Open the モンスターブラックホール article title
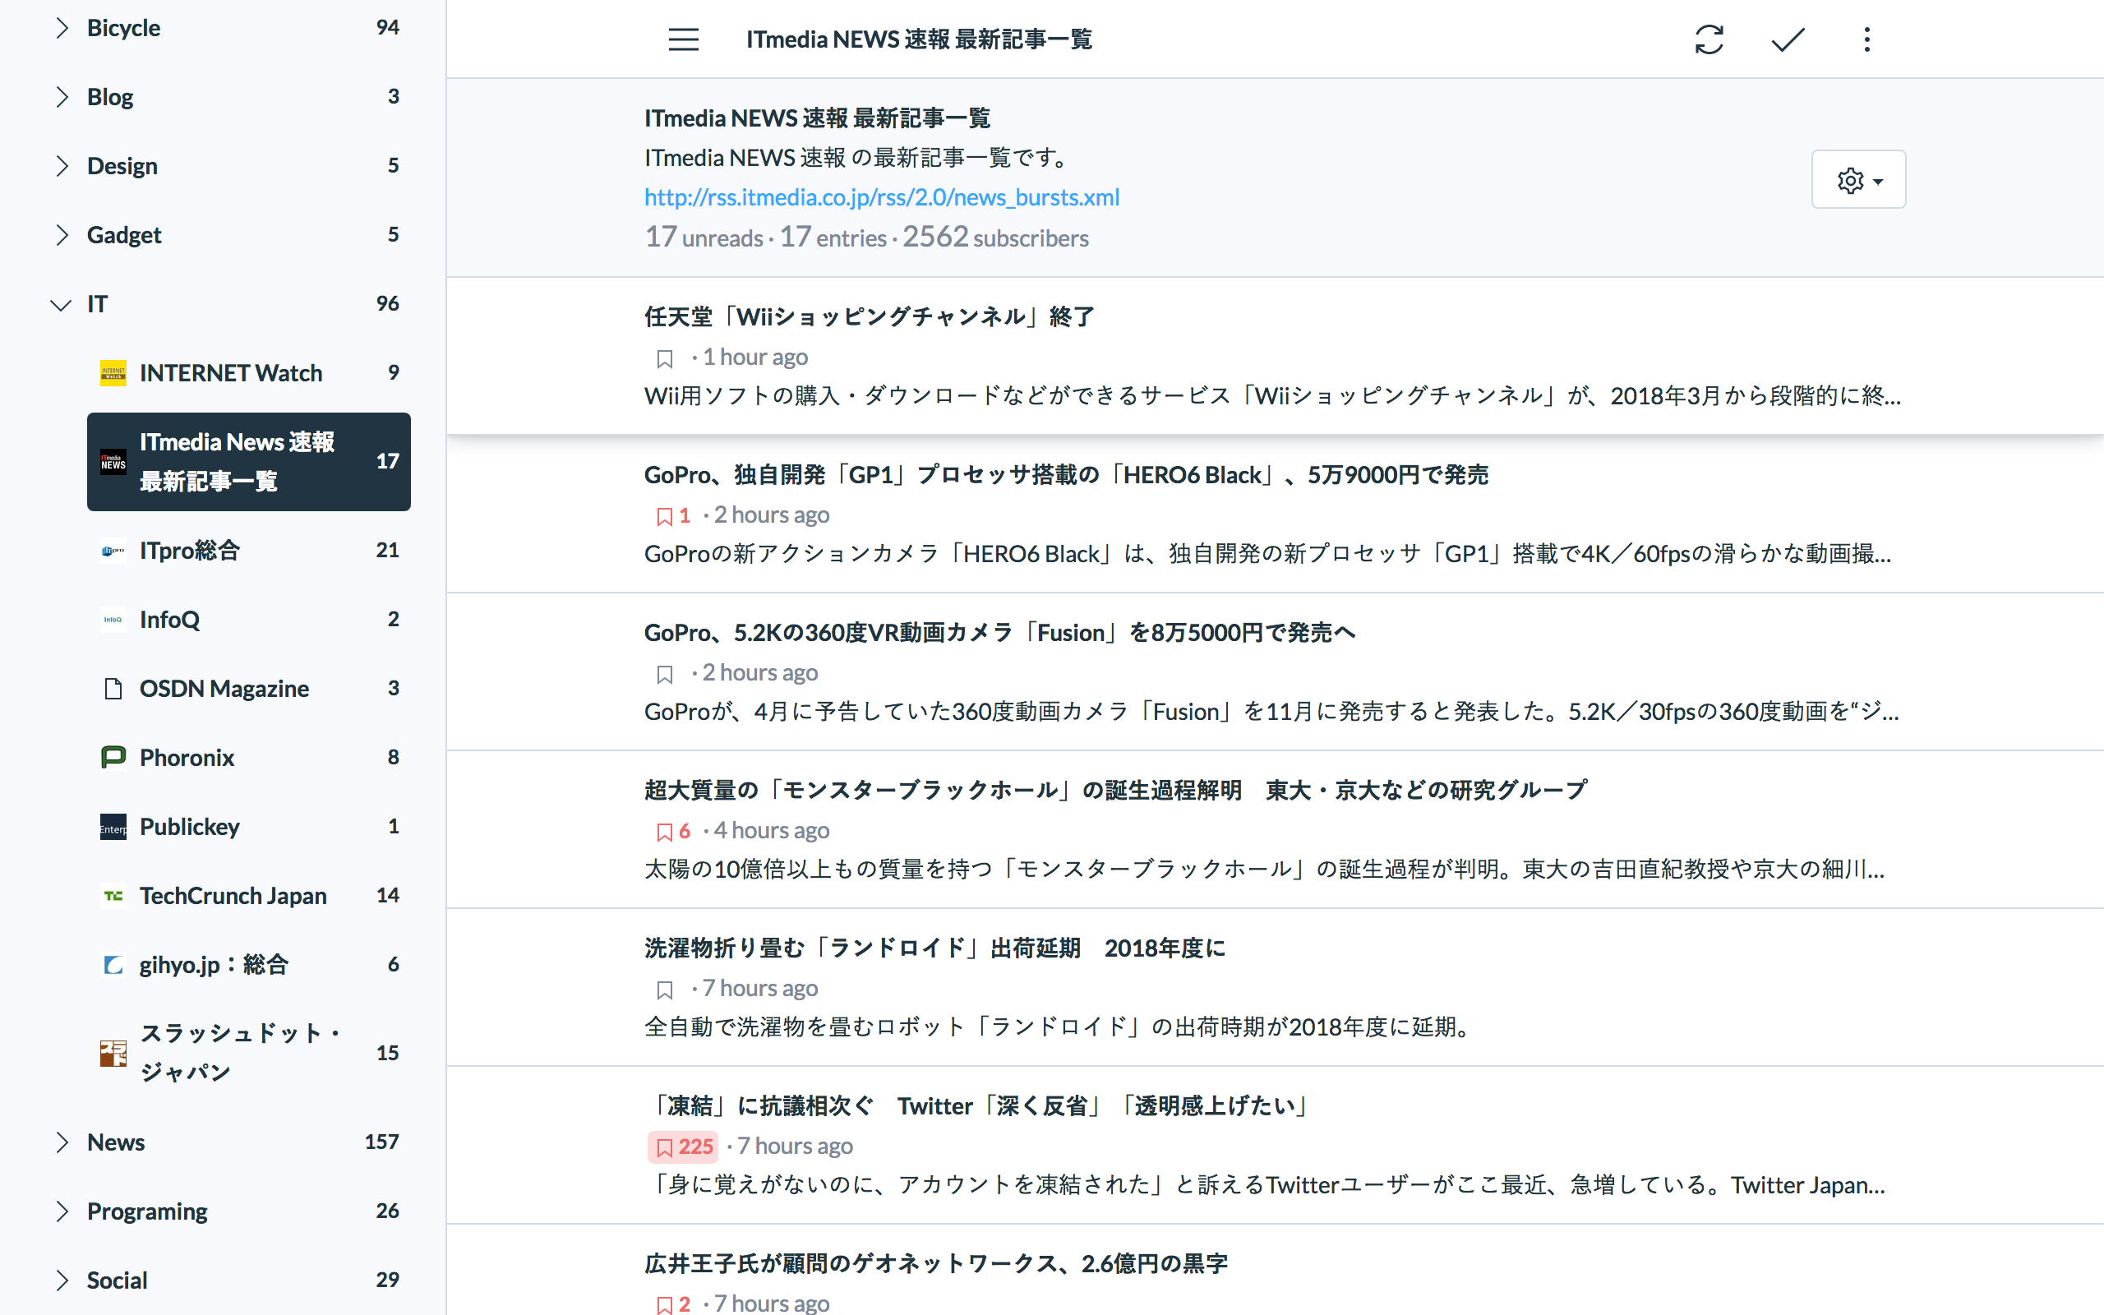Viewport: 2104px width, 1315px height. coord(1115,790)
